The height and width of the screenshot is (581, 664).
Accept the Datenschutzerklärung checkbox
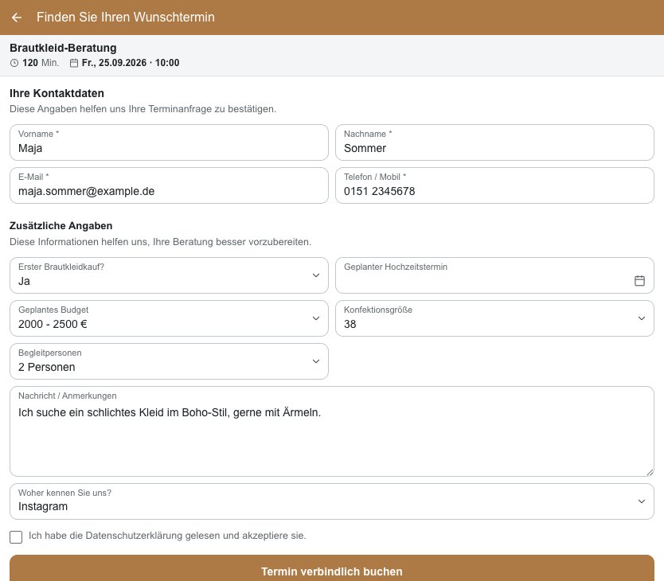(16, 537)
